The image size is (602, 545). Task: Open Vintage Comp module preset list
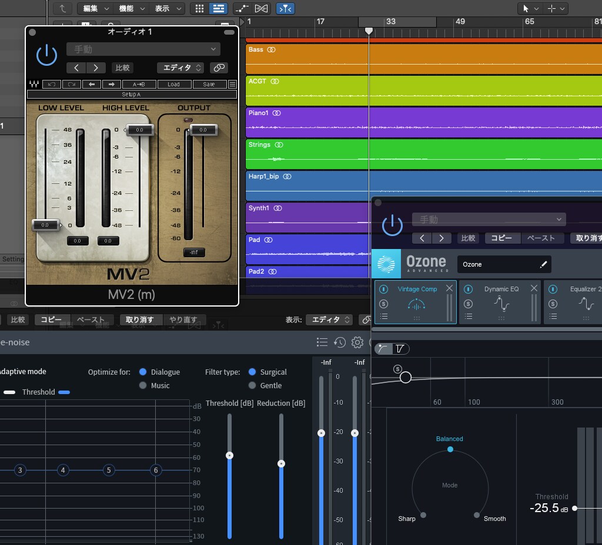(383, 317)
